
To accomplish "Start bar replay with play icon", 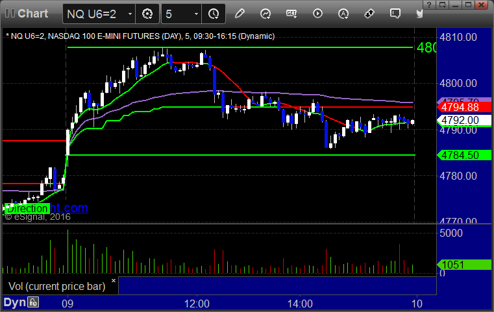I will (317, 14).
